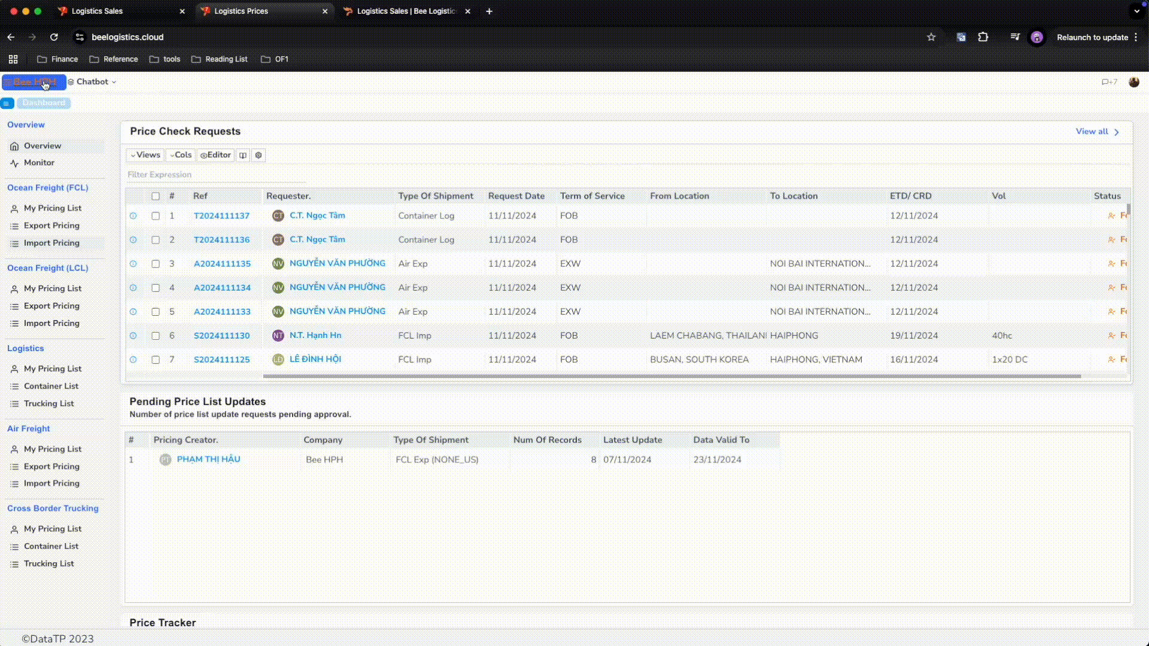
Task: Open browser Extensions puzzle icon
Action: coord(983,37)
